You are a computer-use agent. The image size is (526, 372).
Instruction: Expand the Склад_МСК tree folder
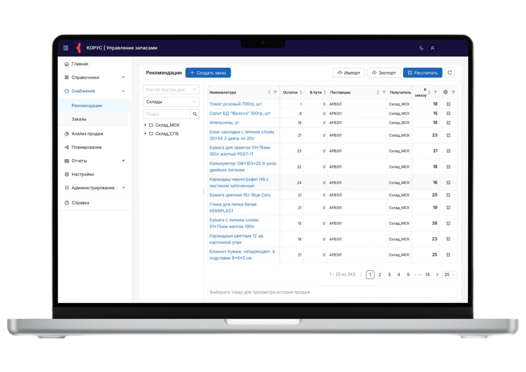[145, 125]
